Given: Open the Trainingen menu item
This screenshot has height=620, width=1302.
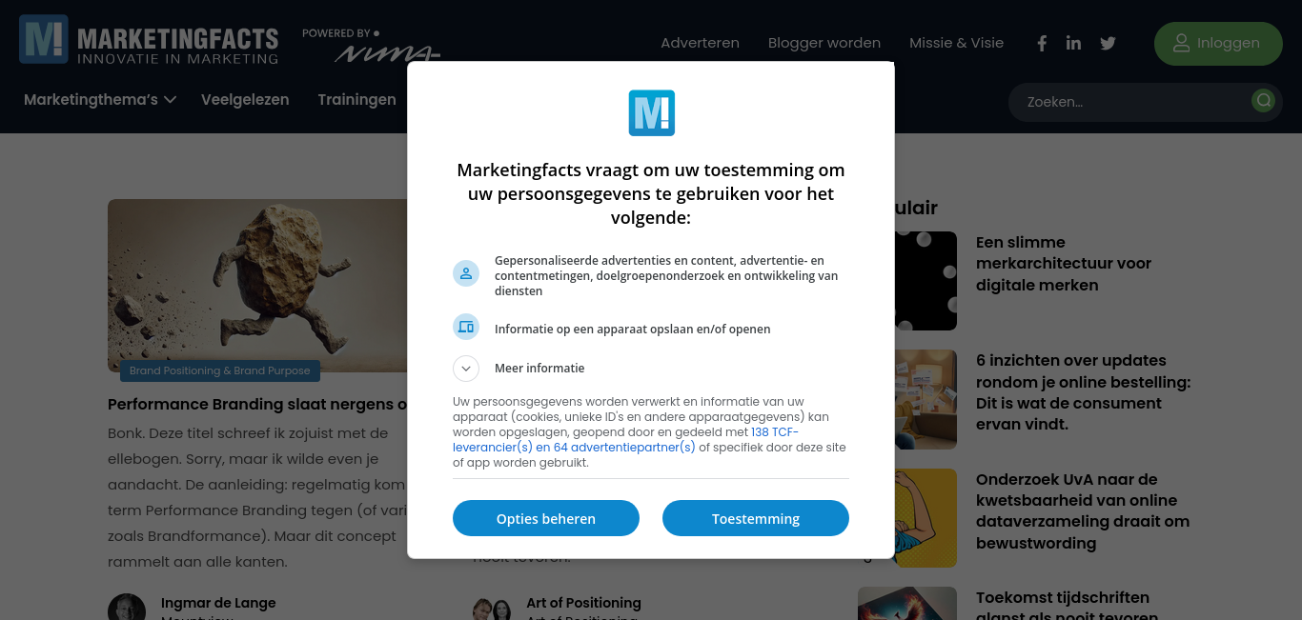Looking at the screenshot, I should pos(356,99).
